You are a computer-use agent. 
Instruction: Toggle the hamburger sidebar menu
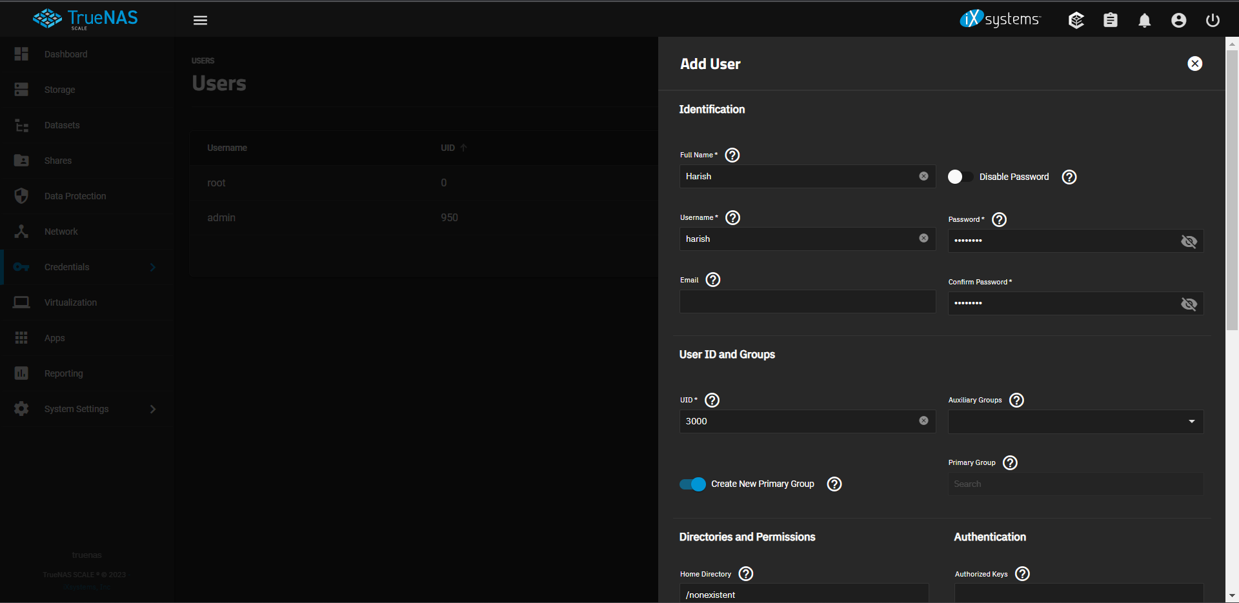pos(200,20)
